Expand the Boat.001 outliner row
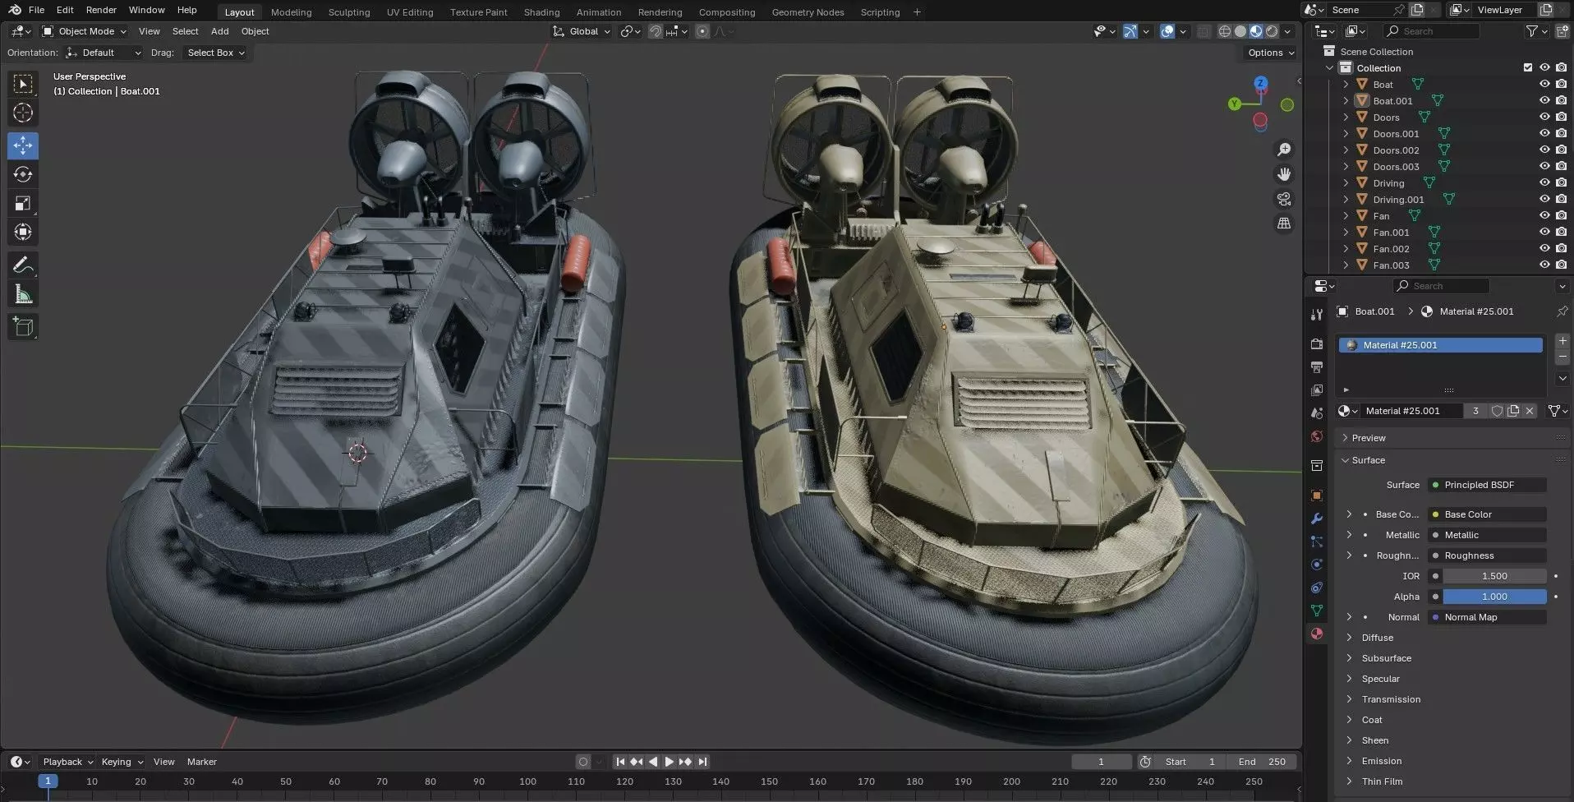The image size is (1574, 802). tap(1346, 101)
